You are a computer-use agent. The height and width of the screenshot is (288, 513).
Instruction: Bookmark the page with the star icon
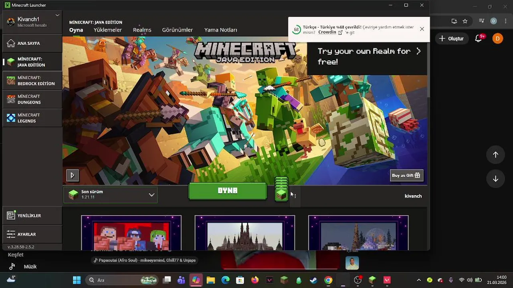tap(465, 21)
